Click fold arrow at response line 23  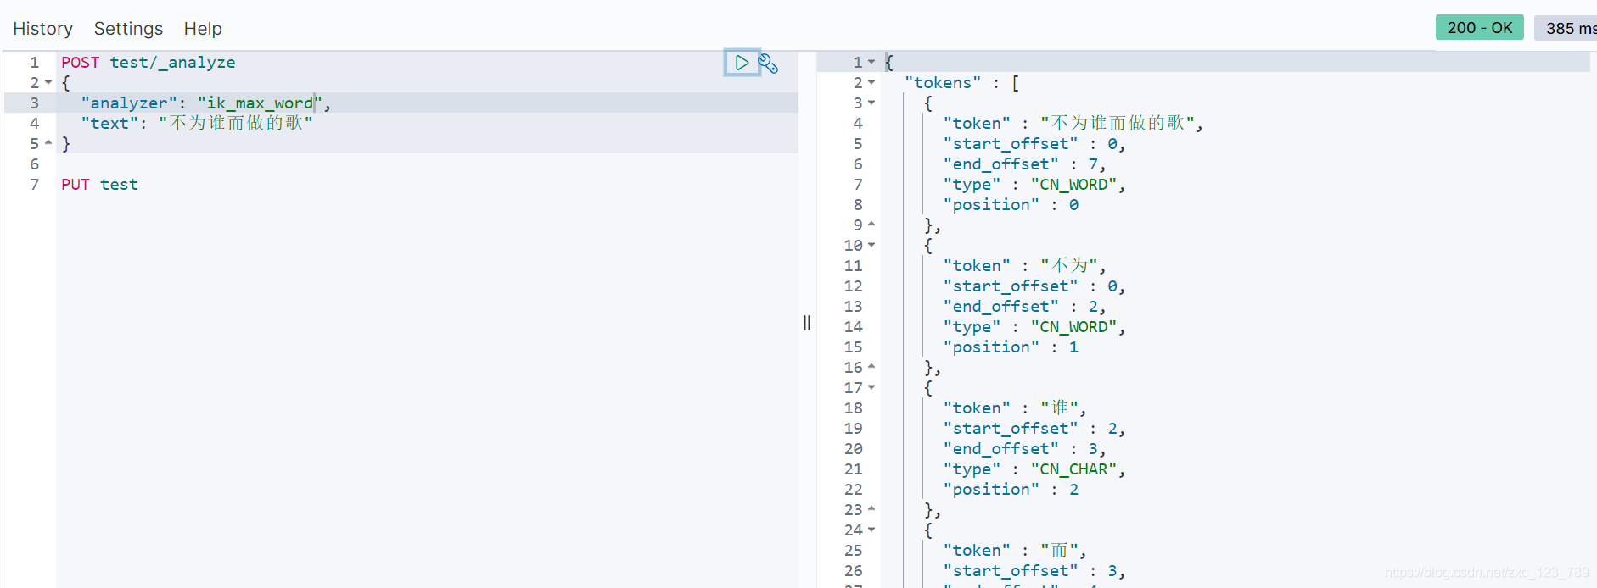871,509
